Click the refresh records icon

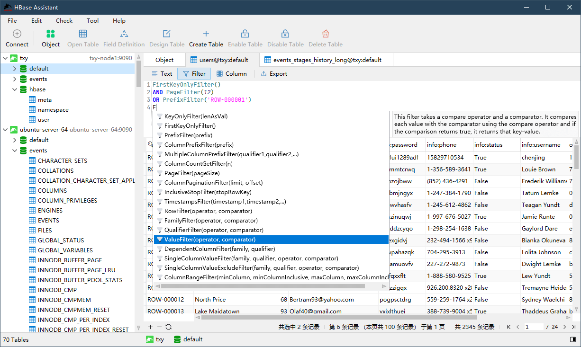pos(168,327)
